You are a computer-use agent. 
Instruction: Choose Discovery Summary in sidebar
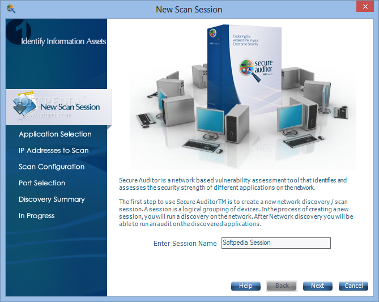tap(52, 199)
